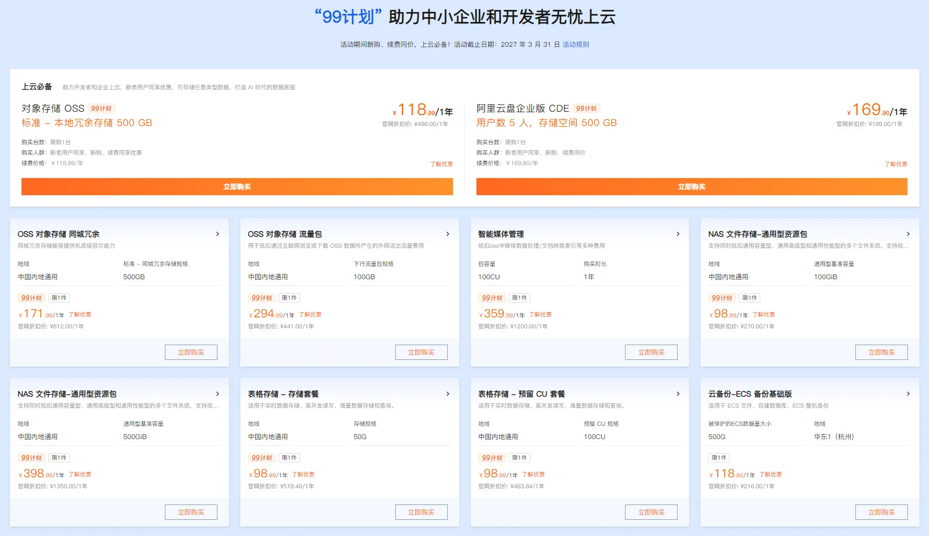The image size is (929, 536).
Task: Click 了解优惠 for 对象存储 OSS 118.99 offer
Action: click(x=441, y=164)
